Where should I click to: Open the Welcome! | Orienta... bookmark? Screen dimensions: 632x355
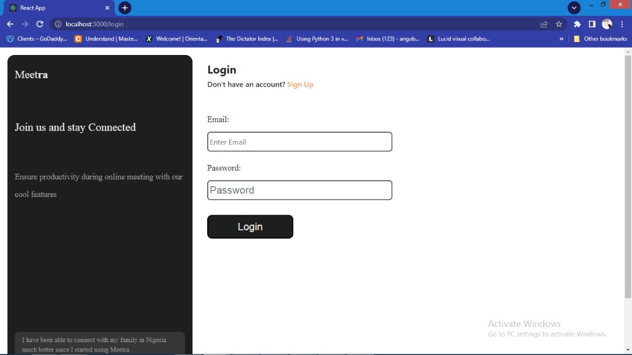[177, 39]
